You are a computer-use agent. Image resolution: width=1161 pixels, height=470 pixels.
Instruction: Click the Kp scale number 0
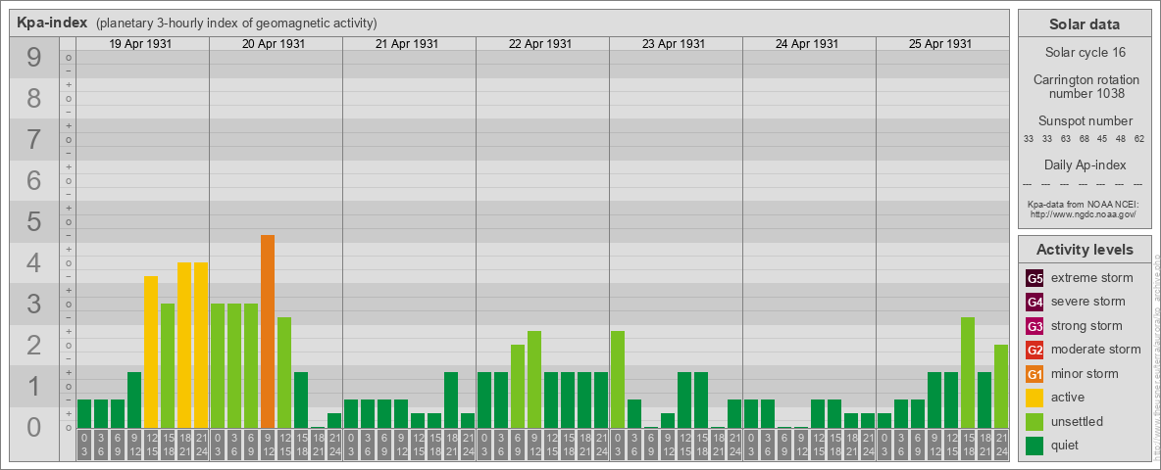pyautogui.click(x=34, y=427)
